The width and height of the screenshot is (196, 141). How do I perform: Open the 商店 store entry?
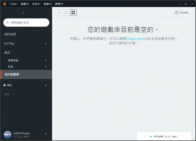pyautogui.click(x=7, y=53)
